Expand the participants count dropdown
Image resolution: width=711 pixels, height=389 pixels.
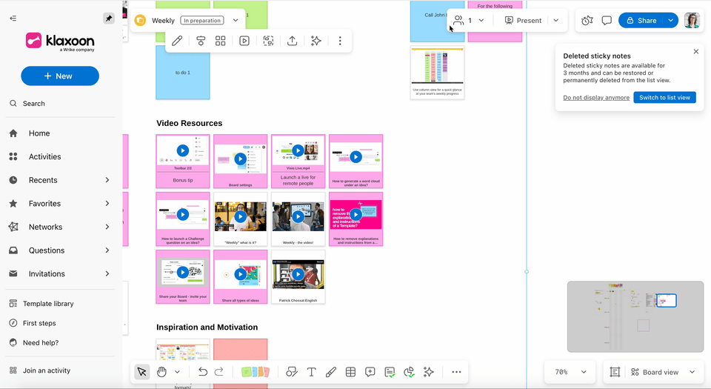(481, 21)
